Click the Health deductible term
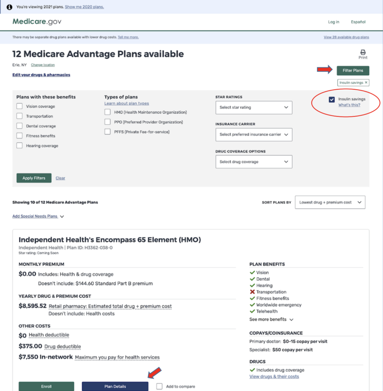 (x=49, y=335)
